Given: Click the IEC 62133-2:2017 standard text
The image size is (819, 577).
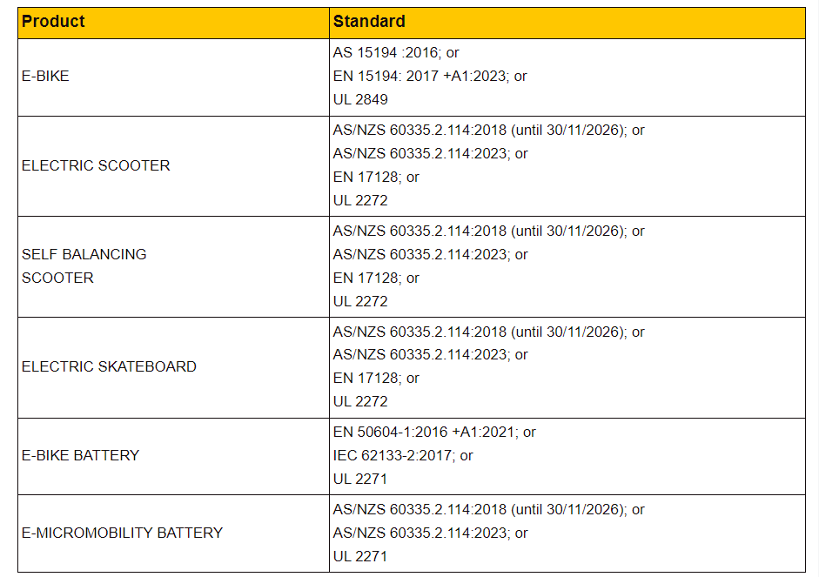Looking at the screenshot, I should (x=394, y=455).
